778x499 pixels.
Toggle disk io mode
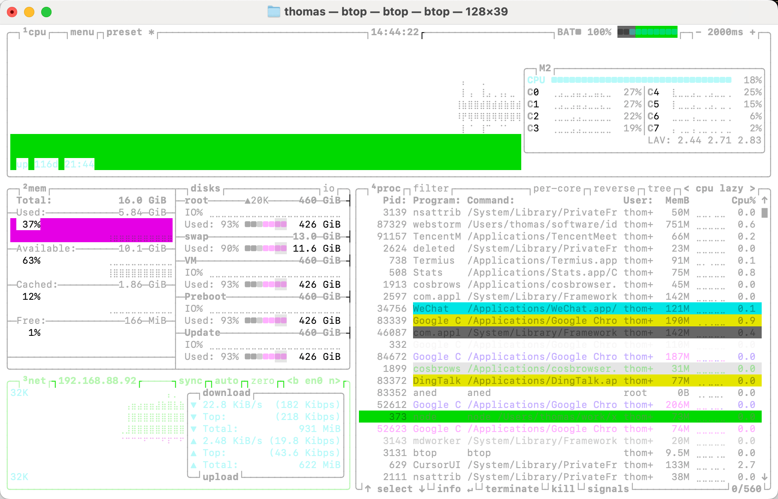point(328,189)
